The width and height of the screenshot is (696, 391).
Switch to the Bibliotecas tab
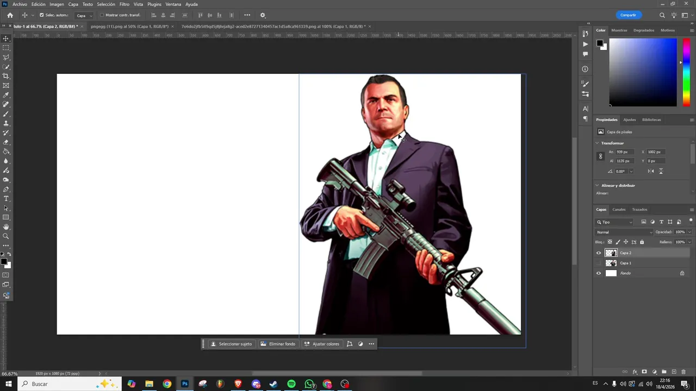click(x=651, y=119)
